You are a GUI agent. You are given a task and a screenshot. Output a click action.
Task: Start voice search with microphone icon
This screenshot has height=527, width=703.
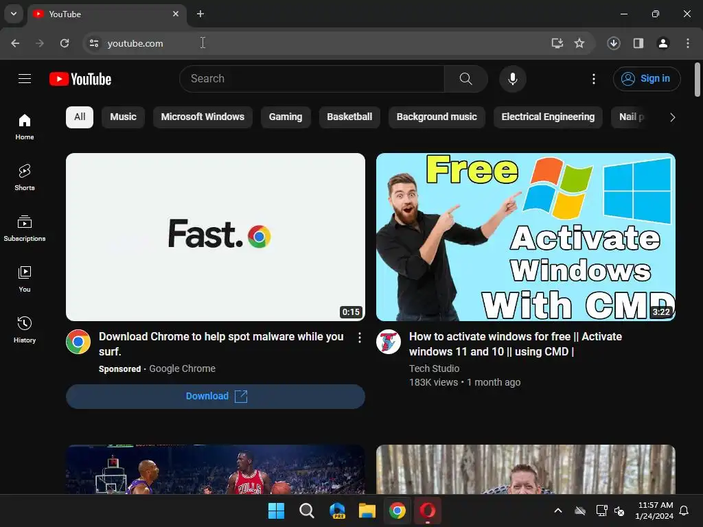[x=512, y=79]
